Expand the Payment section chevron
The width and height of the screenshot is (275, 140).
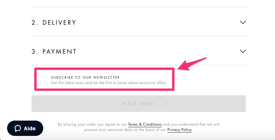coord(243,51)
